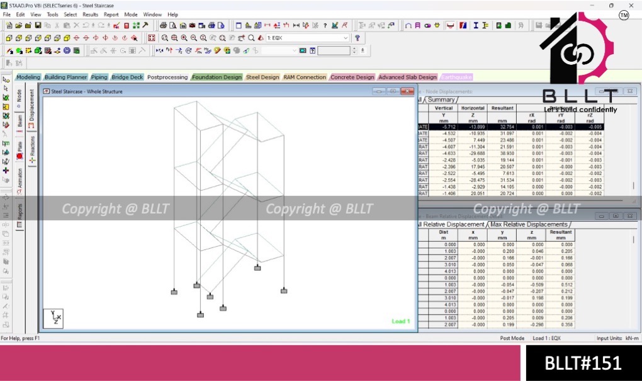Select the vertical Reports page tab

(20, 215)
